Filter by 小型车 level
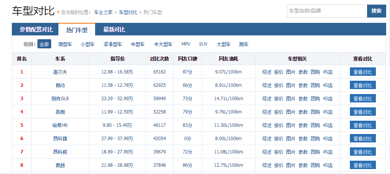This screenshot has width=390, height=174. [x=87, y=45]
